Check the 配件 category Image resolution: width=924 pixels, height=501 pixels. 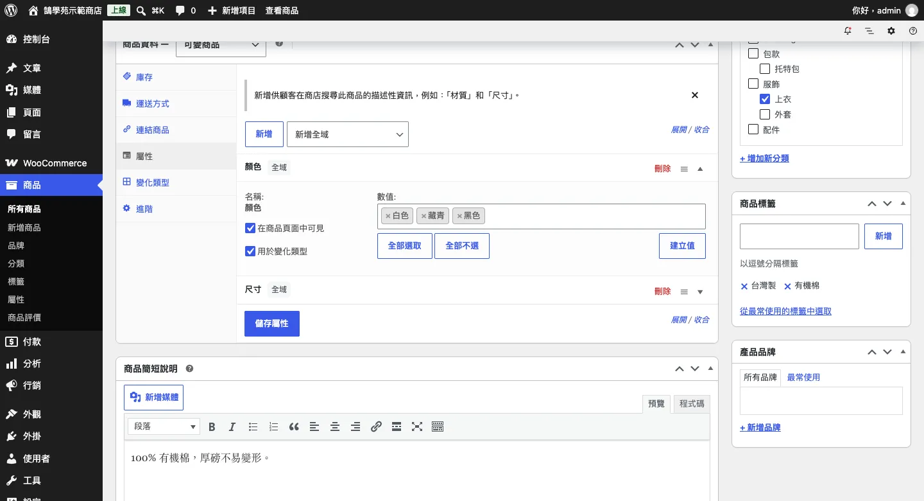click(753, 130)
